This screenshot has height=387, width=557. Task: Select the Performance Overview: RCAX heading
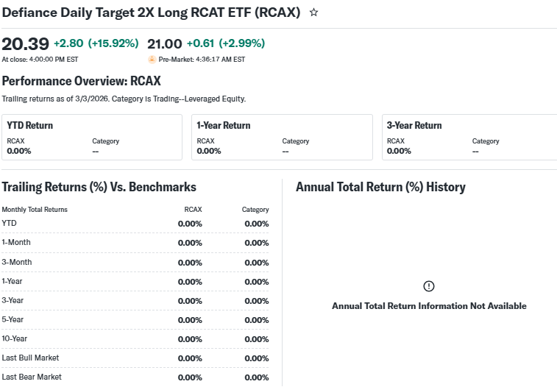81,81
